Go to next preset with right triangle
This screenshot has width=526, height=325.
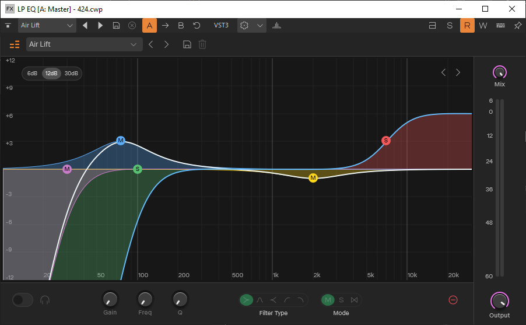[100, 26]
